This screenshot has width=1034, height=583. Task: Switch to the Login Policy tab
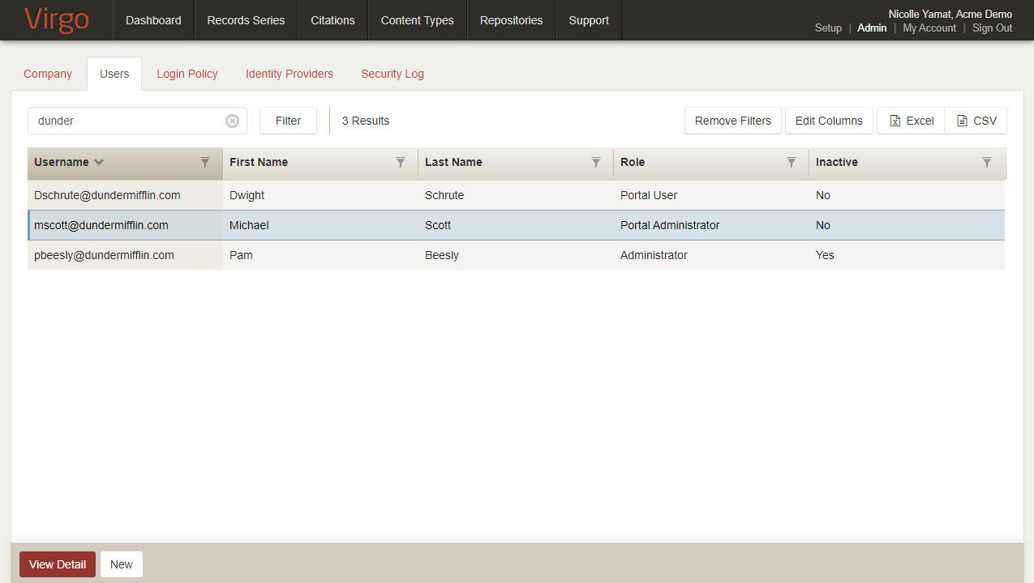[x=187, y=74]
